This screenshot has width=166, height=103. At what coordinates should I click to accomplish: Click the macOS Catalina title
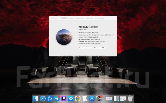click(88, 27)
